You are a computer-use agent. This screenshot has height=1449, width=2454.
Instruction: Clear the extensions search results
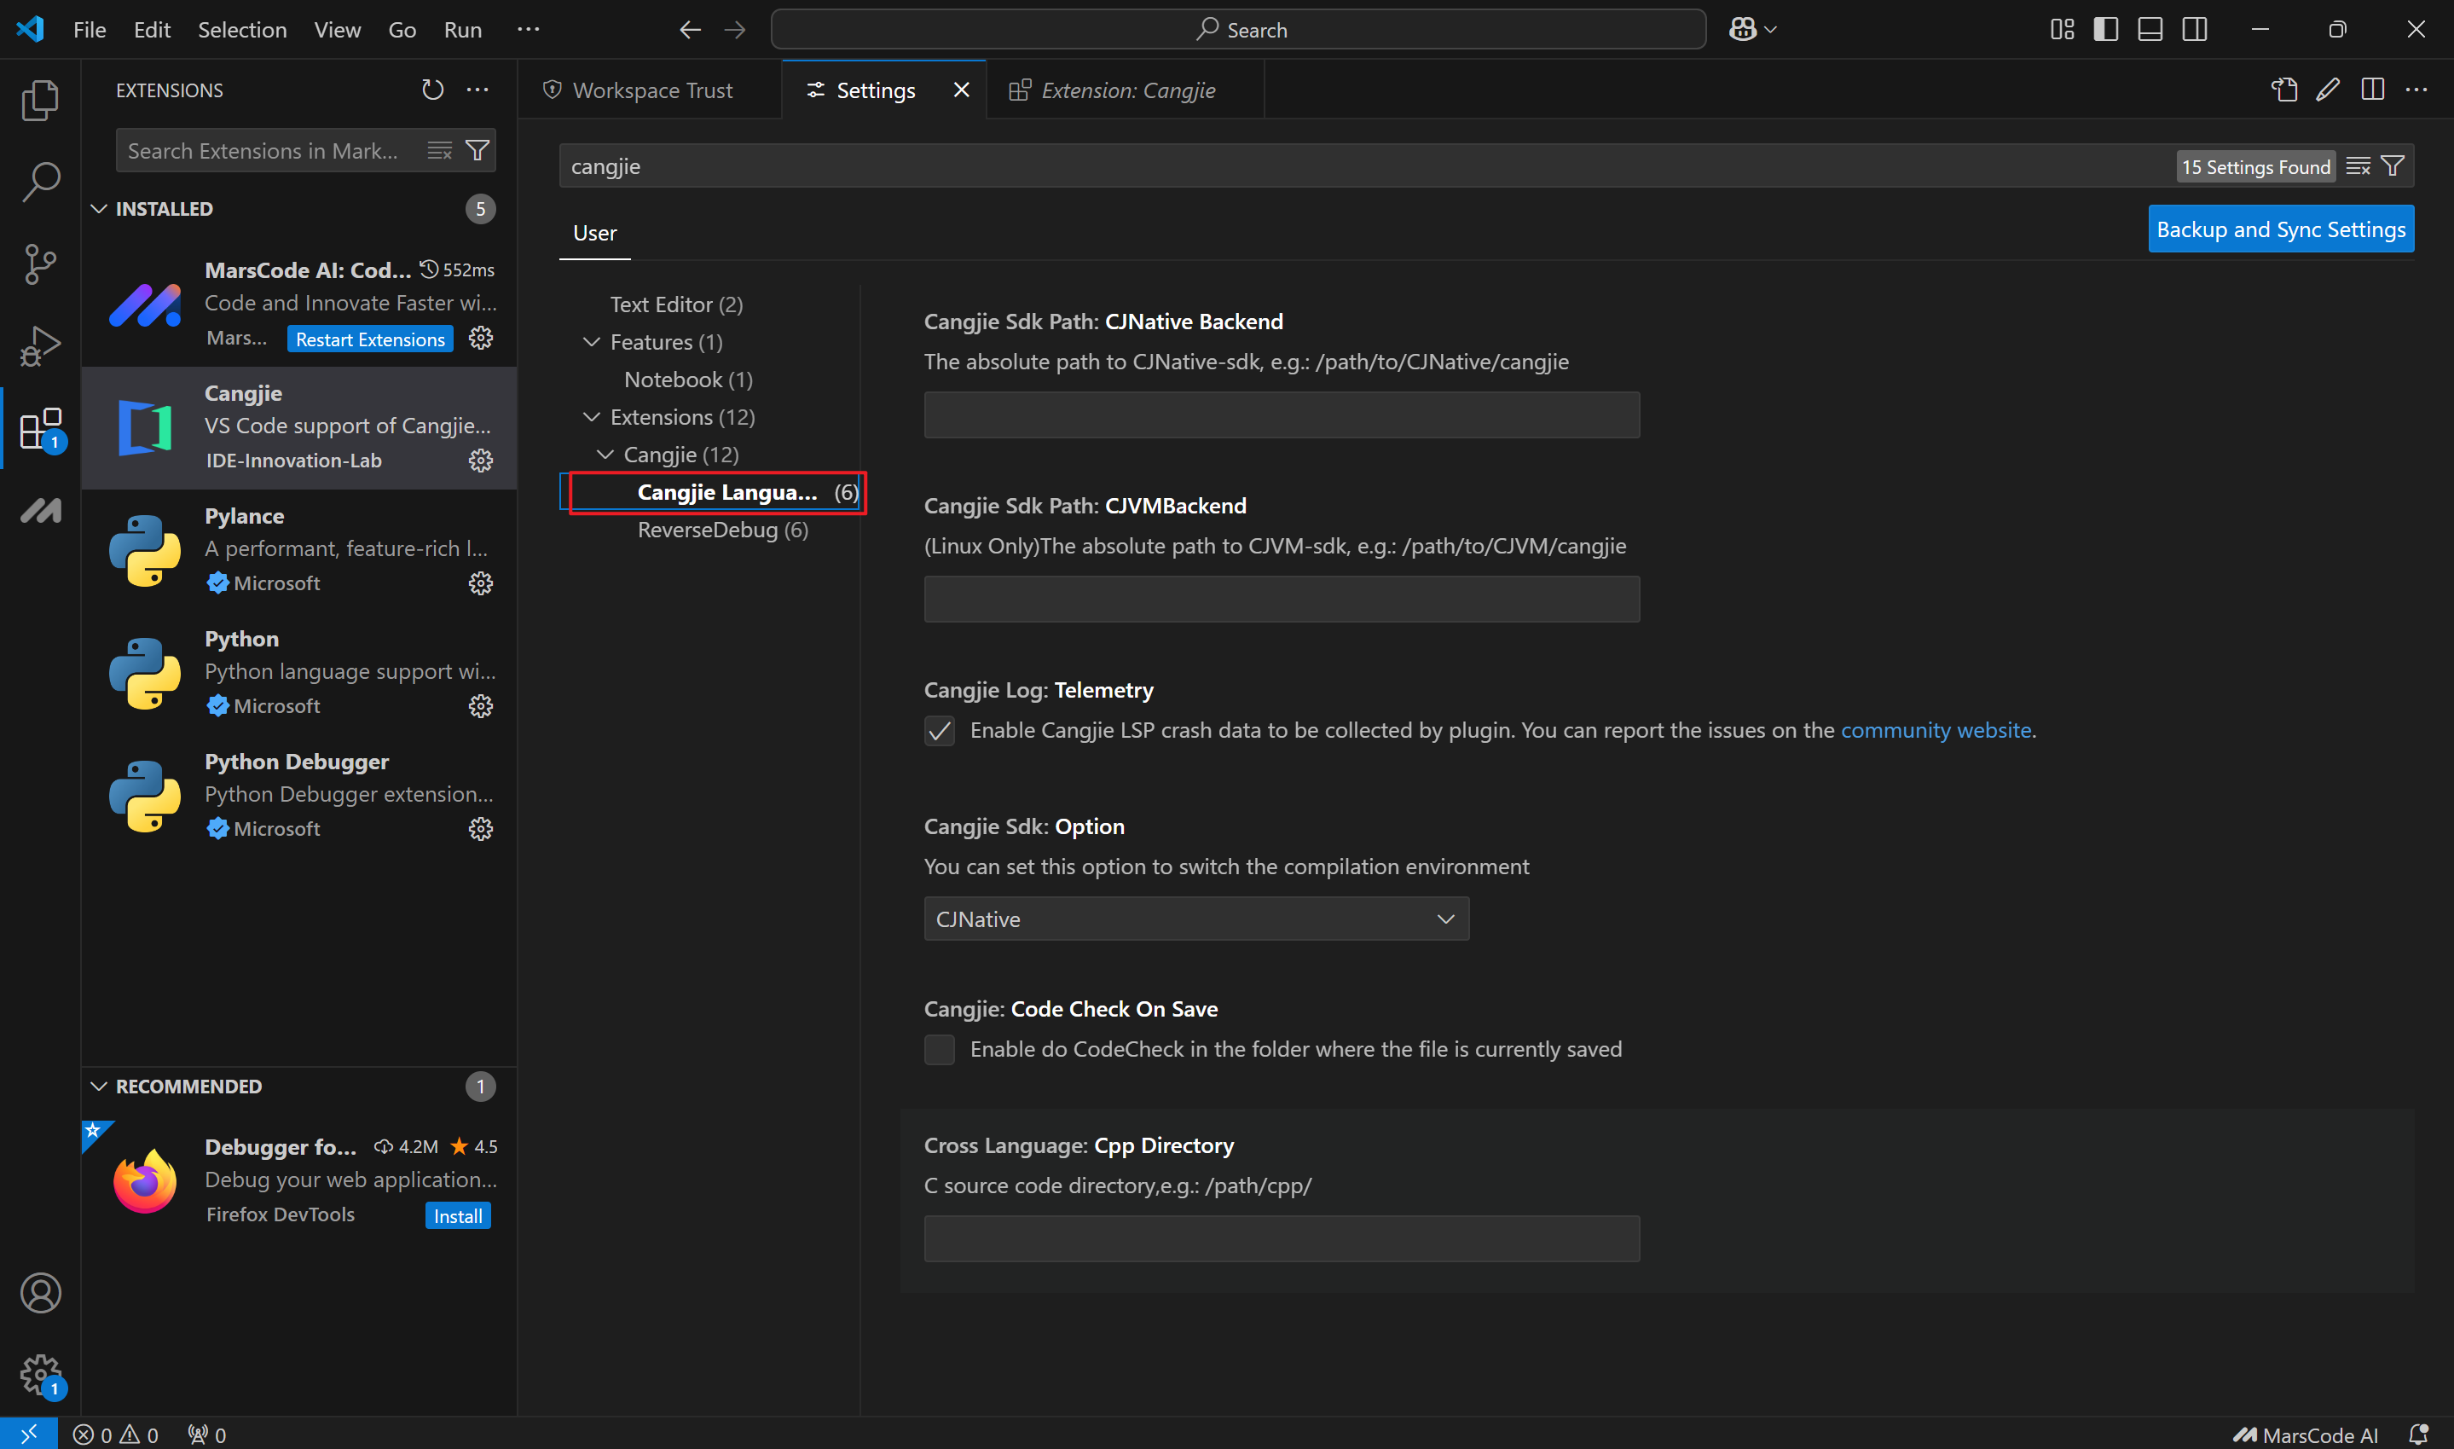440,150
